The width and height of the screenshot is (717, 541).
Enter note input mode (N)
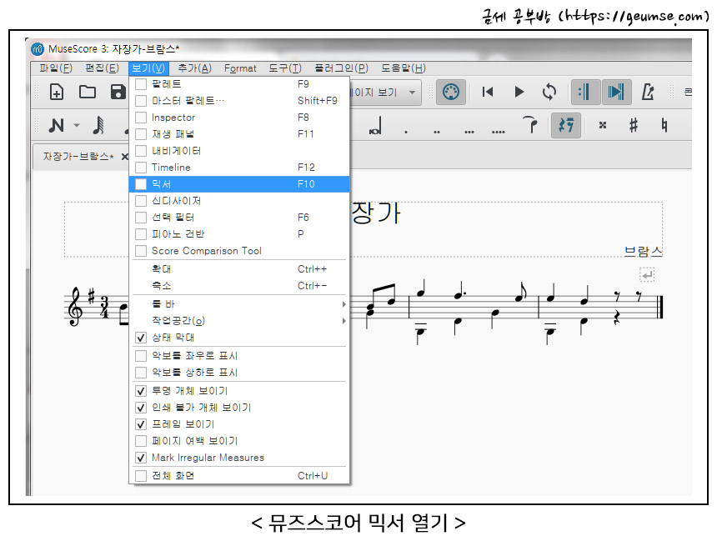[57, 125]
